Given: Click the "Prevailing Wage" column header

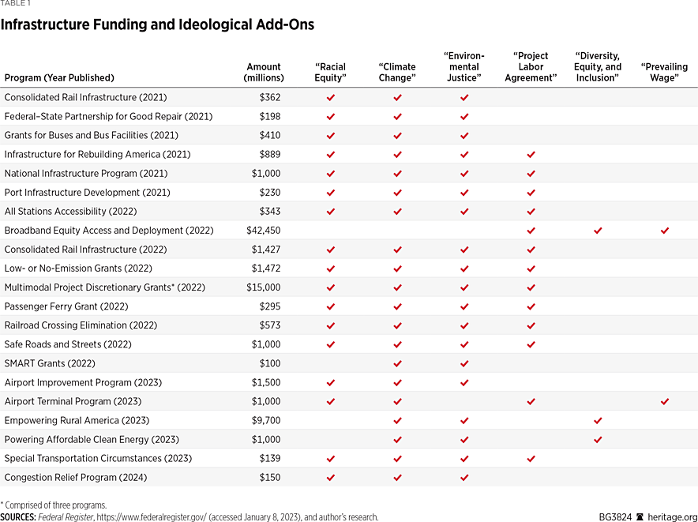Looking at the screenshot, I should [664, 73].
